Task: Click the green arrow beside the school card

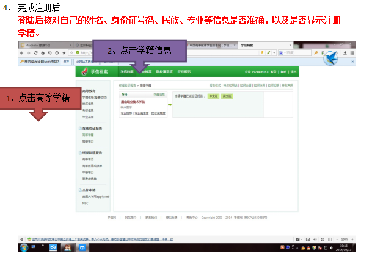Action: coord(169,104)
